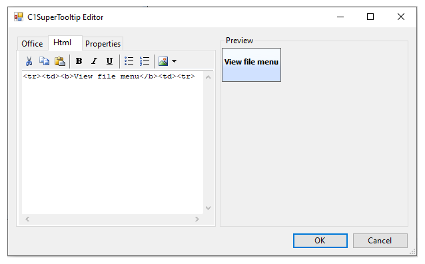The image size is (425, 264).
Task: Click the Cut scissors icon
Action: (29, 61)
